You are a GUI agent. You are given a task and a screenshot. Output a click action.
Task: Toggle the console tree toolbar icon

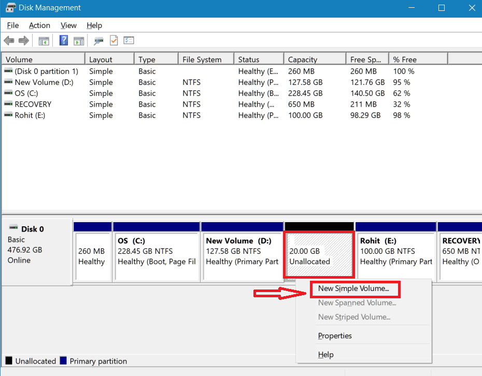click(x=44, y=40)
